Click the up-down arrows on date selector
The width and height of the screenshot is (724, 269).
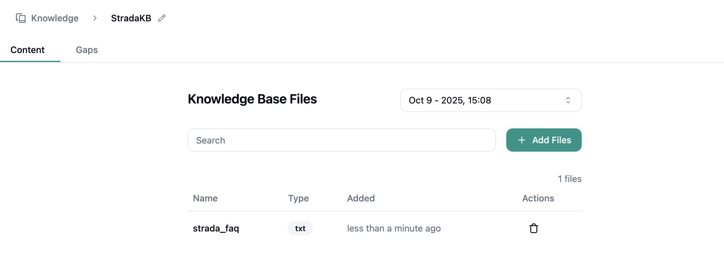pyautogui.click(x=568, y=100)
